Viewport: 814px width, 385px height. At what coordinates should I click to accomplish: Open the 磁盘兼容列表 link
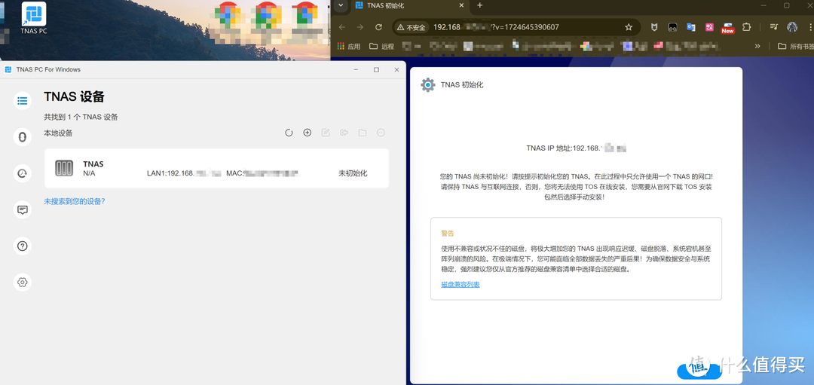tap(461, 284)
